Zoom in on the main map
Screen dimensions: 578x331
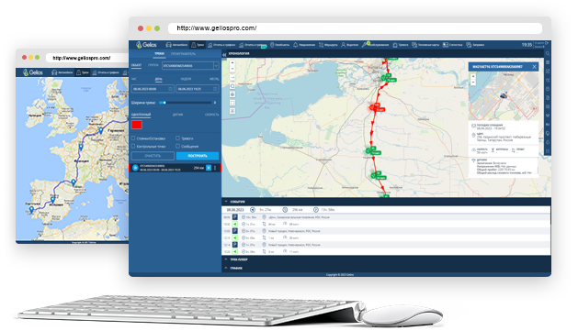pyautogui.click(x=232, y=63)
